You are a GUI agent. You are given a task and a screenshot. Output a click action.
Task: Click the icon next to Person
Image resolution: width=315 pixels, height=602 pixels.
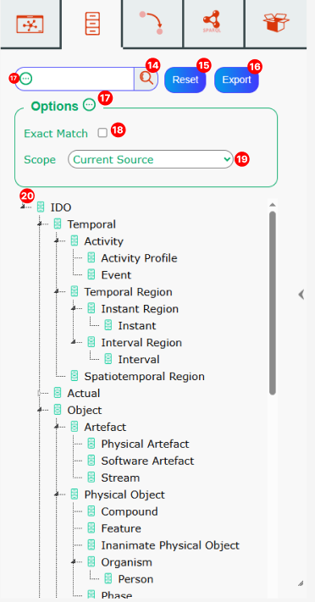(108, 579)
